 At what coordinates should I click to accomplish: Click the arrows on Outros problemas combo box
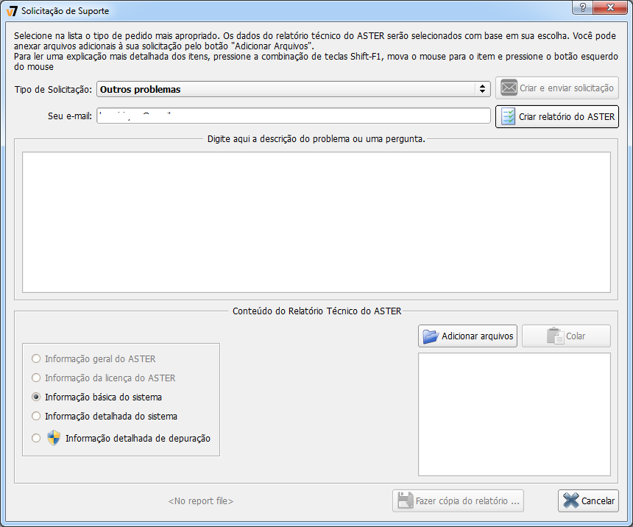482,89
